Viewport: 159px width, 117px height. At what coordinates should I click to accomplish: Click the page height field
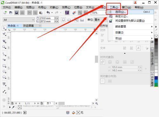click(x=47, y=21)
